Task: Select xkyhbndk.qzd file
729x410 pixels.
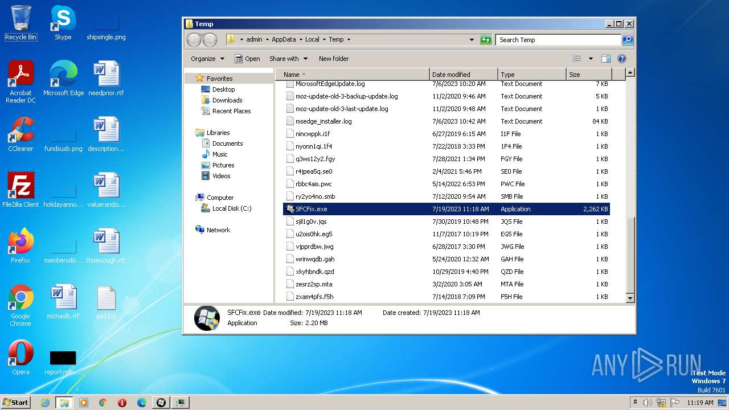Action: click(446, 272)
